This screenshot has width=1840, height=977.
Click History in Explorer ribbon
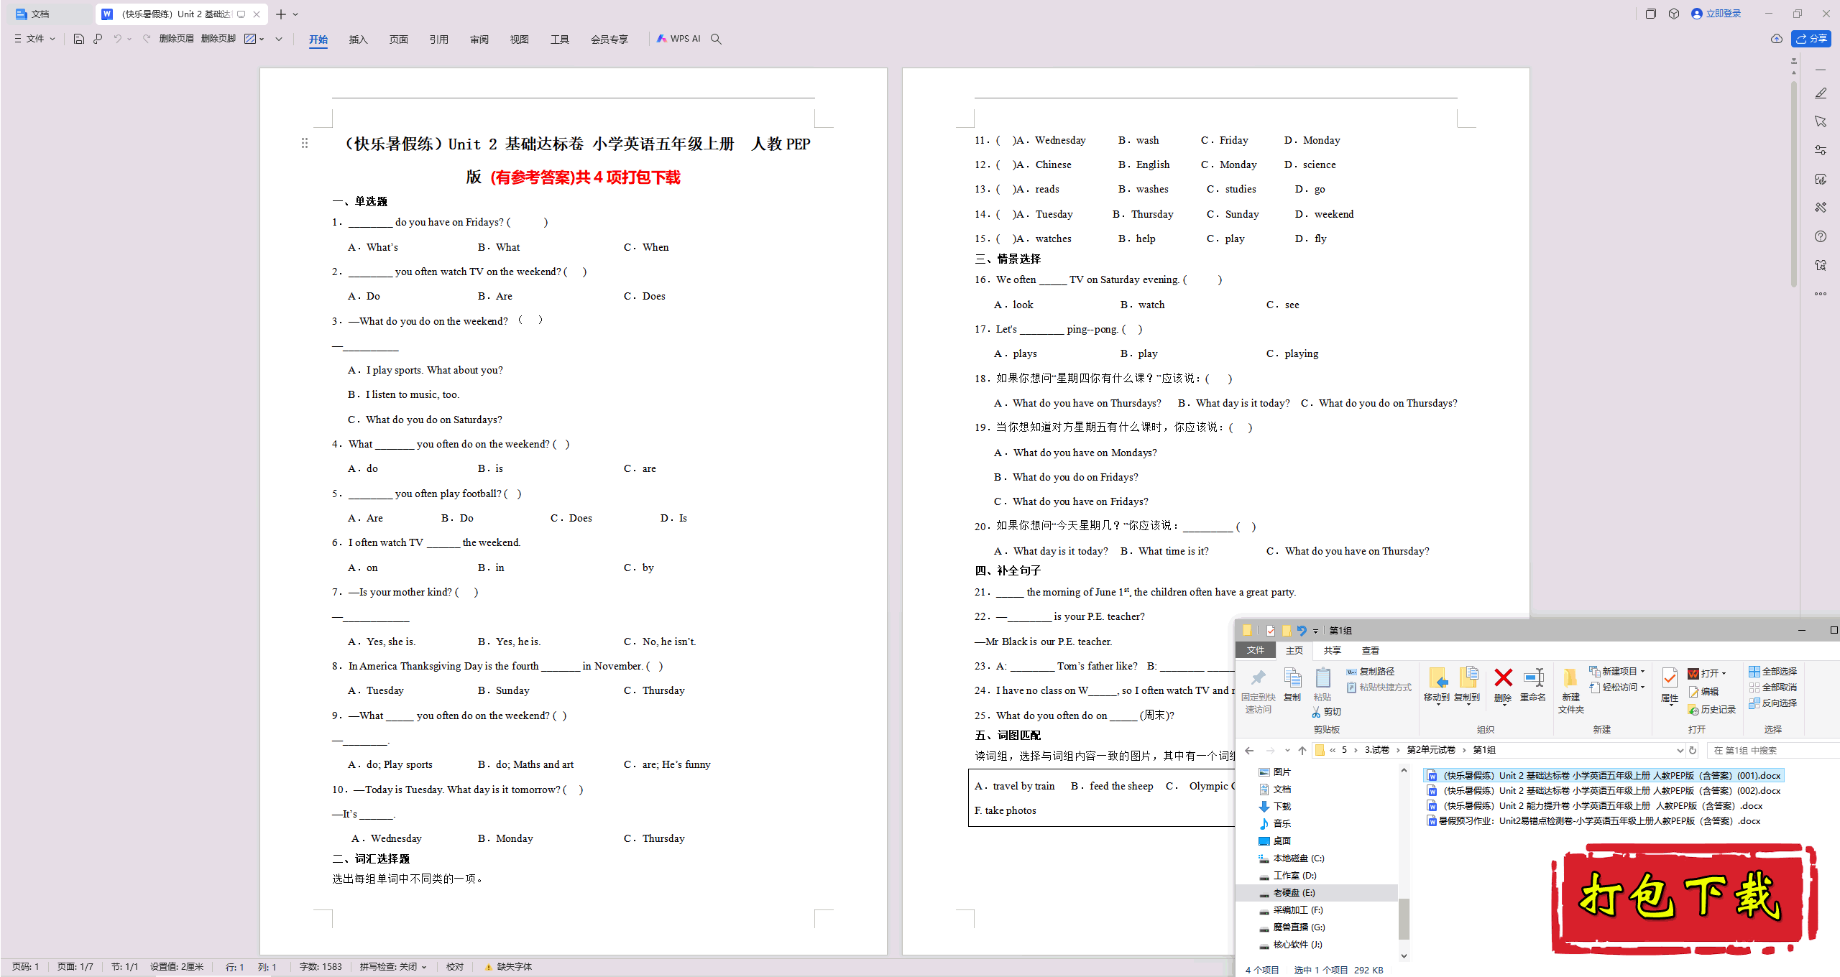[1712, 709]
